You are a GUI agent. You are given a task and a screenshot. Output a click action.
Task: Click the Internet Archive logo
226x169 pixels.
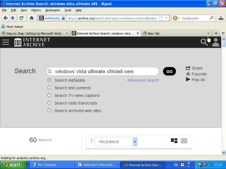pos(32,42)
